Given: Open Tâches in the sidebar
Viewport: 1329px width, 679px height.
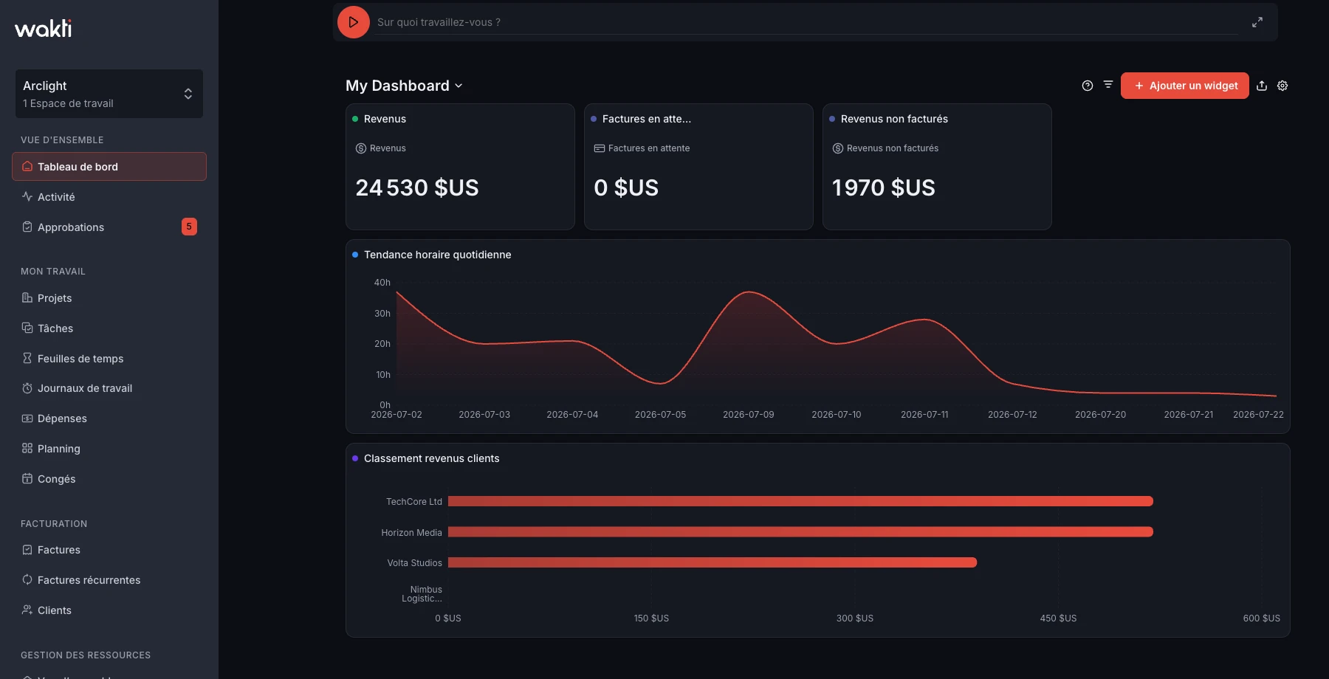Looking at the screenshot, I should click(109, 328).
